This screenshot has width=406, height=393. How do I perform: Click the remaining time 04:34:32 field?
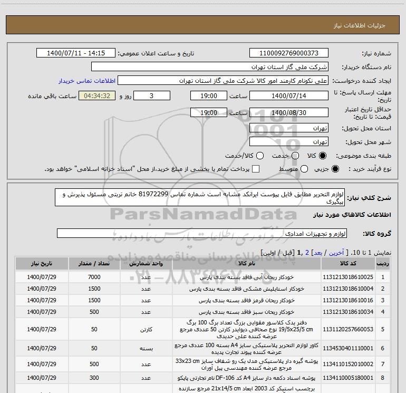click(x=97, y=95)
